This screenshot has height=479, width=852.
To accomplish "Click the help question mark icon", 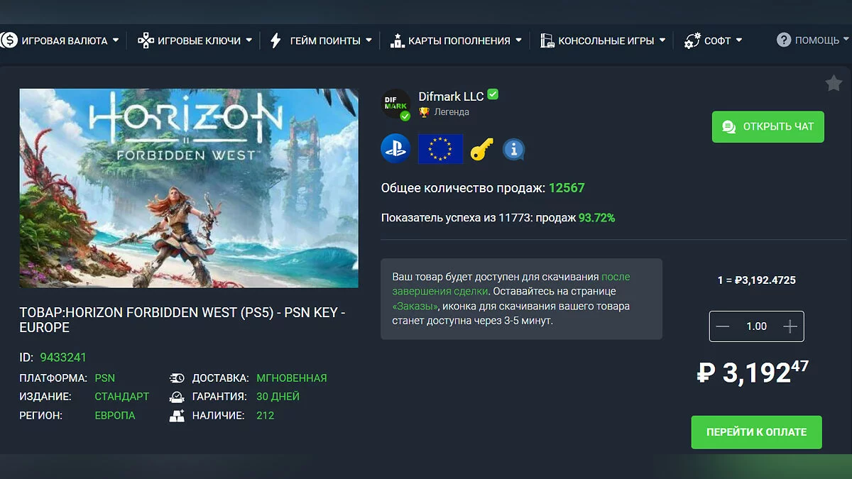I will click(784, 40).
